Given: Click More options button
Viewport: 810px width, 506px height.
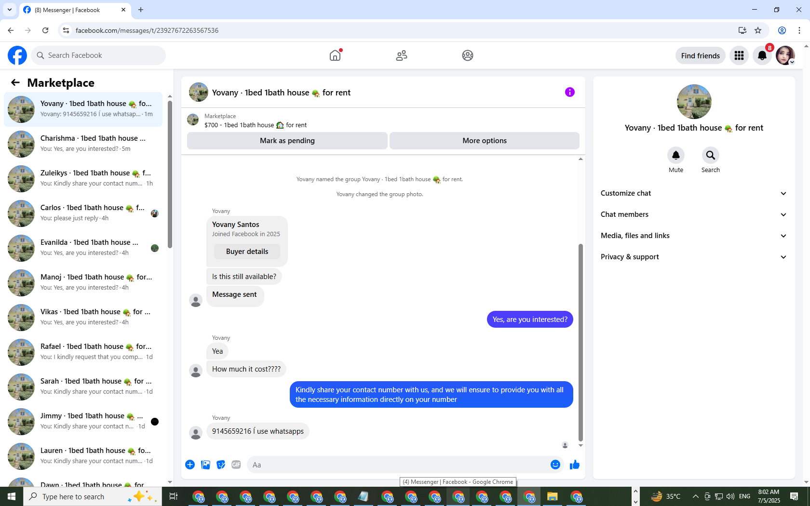Looking at the screenshot, I should 485,141.
